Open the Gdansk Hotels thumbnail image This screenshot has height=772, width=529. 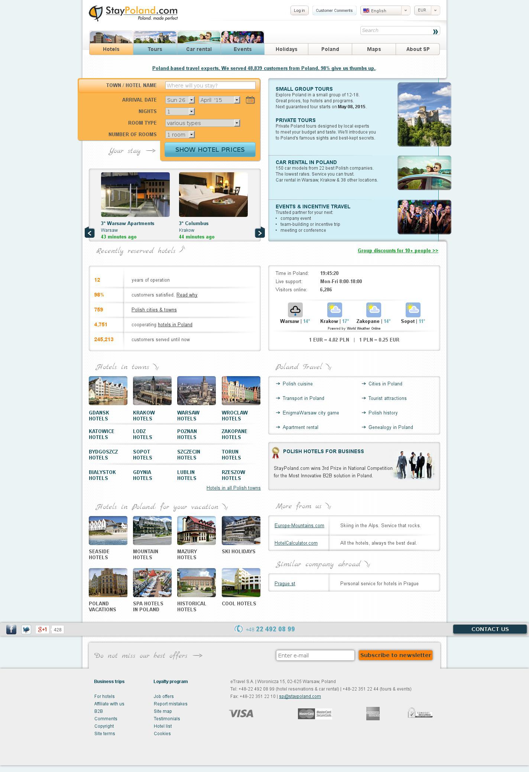point(108,390)
